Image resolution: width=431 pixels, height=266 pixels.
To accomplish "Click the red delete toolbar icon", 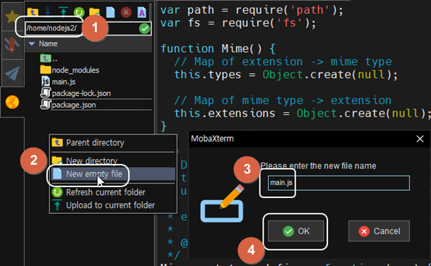I will pyautogui.click(x=126, y=12).
